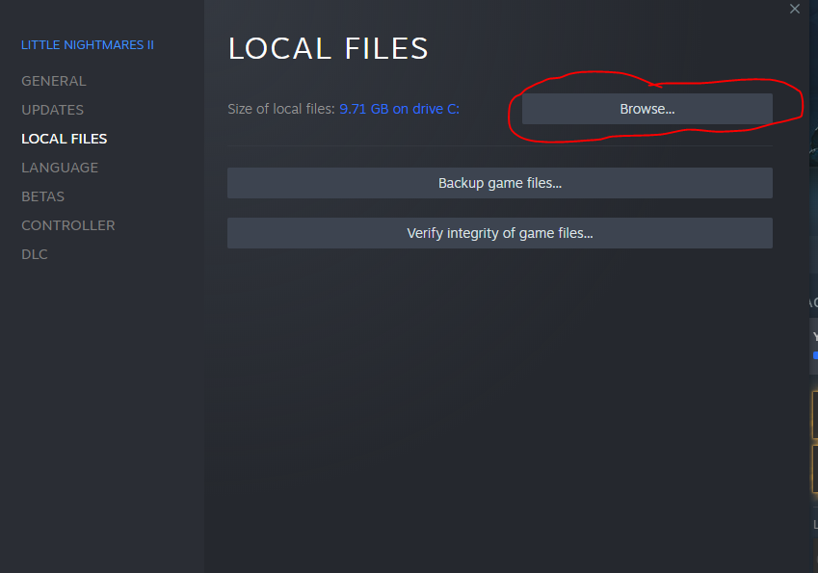818x573 pixels.
Task: Click the Browse... button
Action: point(646,109)
